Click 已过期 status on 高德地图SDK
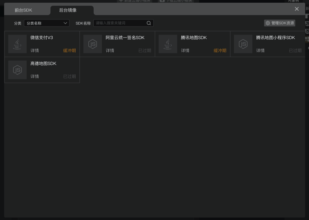 (x=69, y=76)
